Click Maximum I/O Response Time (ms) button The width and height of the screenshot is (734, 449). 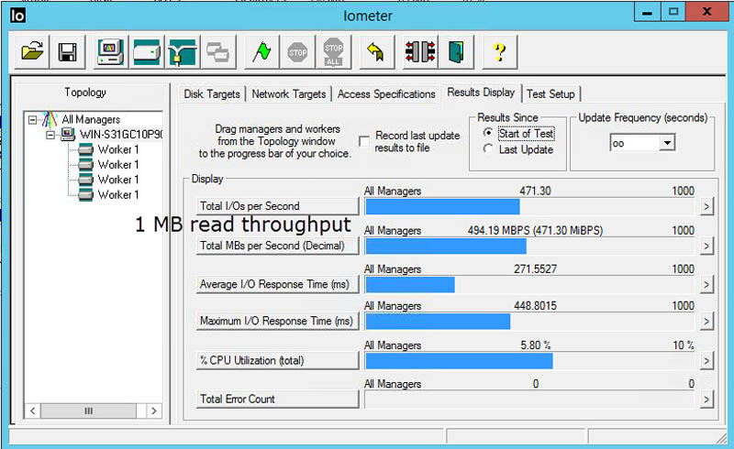[277, 322]
